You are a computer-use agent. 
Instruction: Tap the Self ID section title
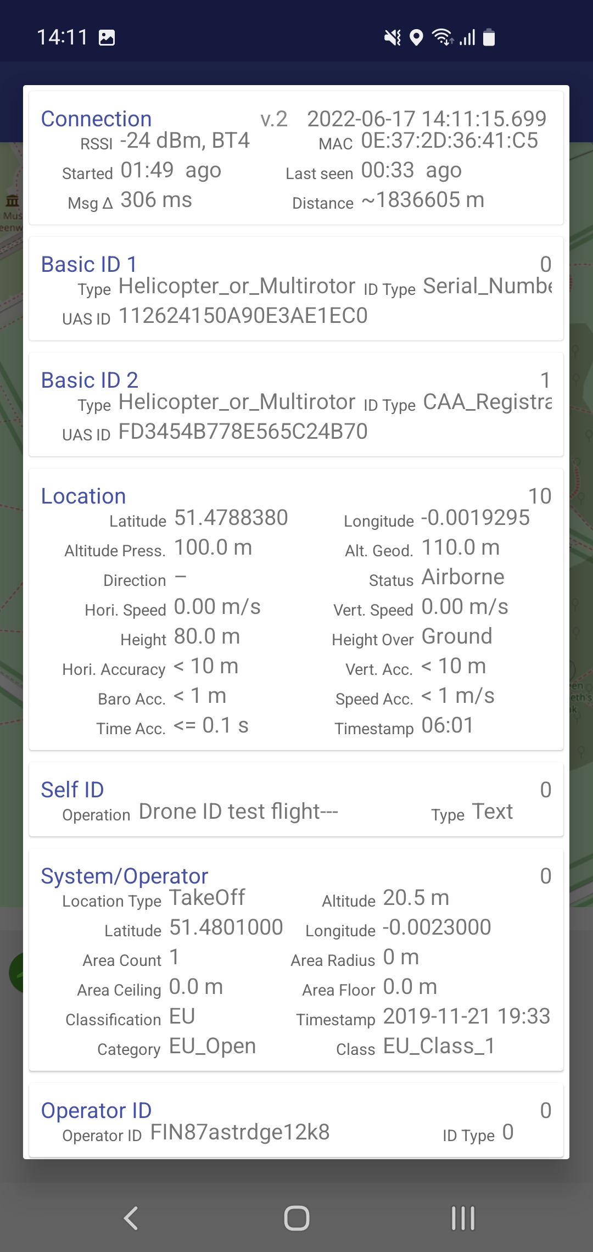click(72, 790)
